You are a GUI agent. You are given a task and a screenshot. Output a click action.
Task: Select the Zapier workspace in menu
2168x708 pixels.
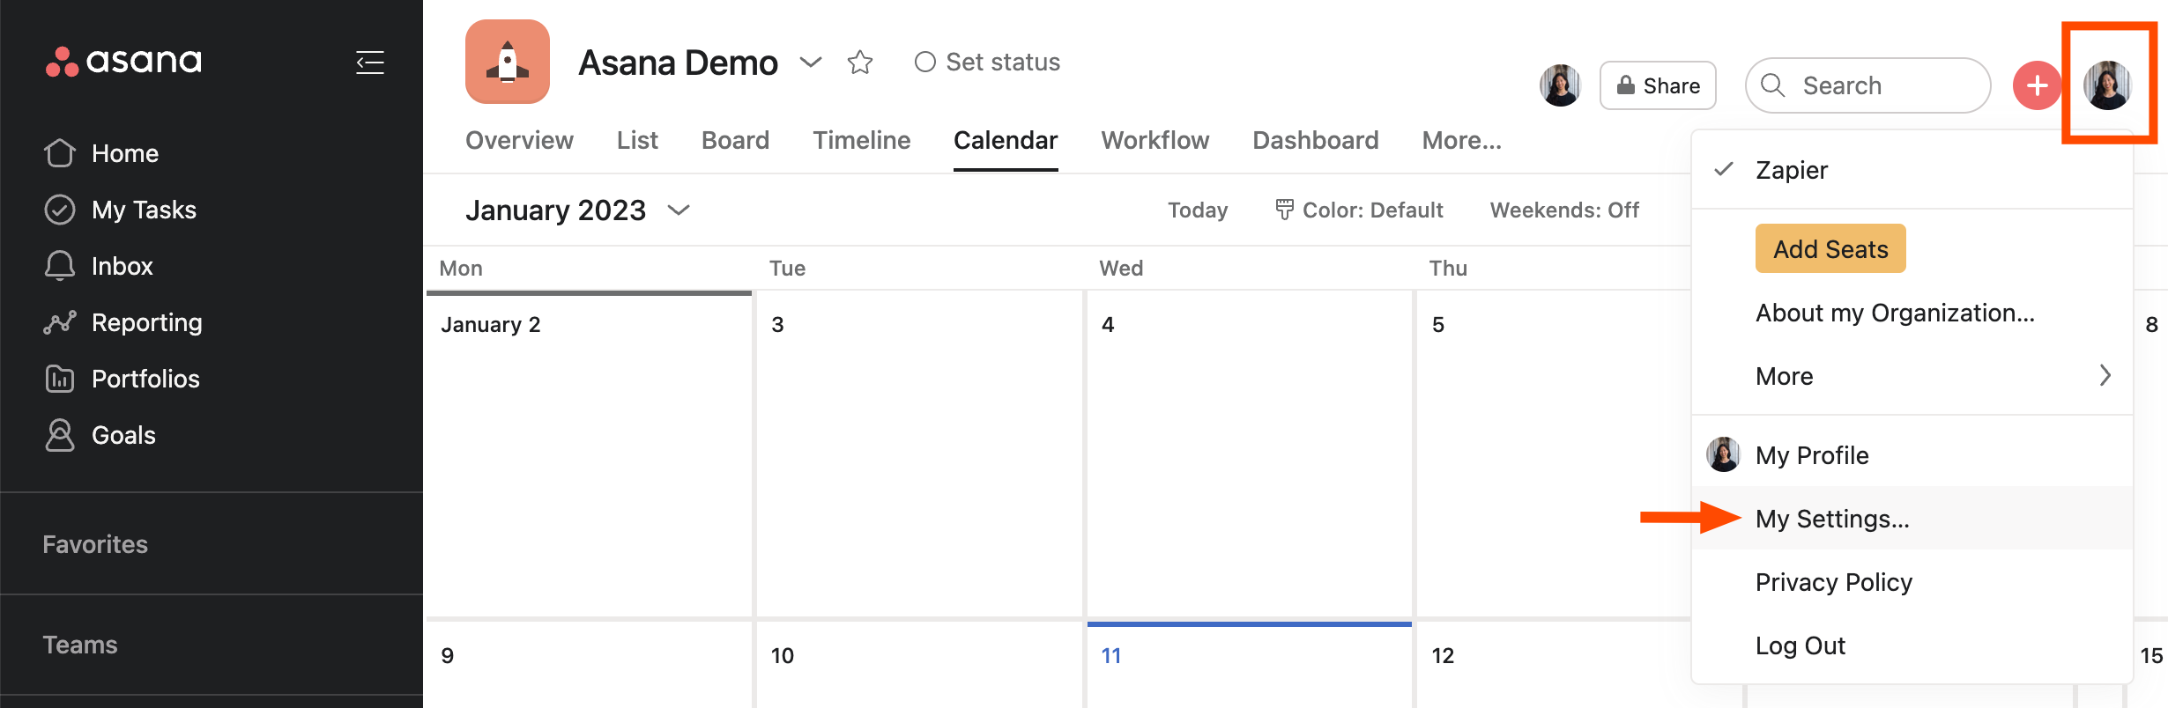tap(1912, 170)
